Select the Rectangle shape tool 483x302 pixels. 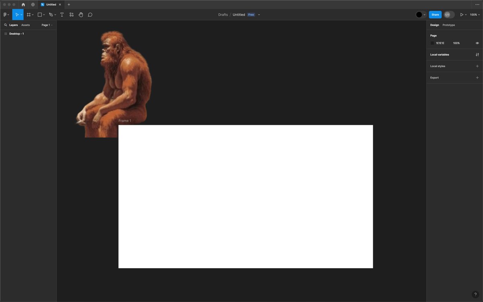tap(40, 14)
